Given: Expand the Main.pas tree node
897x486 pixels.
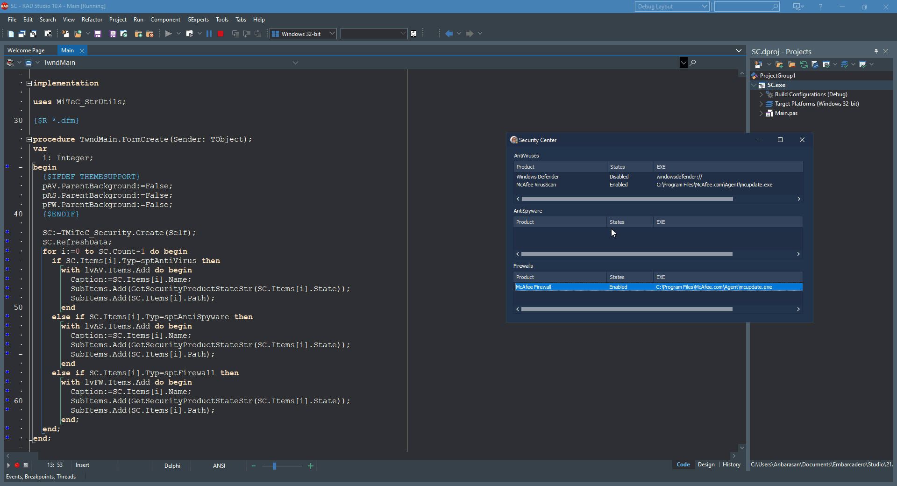Looking at the screenshot, I should click(x=761, y=113).
